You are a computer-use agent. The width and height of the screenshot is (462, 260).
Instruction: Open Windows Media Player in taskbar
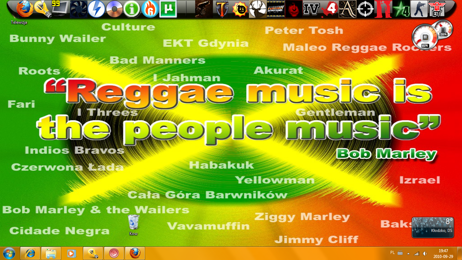[x=72, y=253]
